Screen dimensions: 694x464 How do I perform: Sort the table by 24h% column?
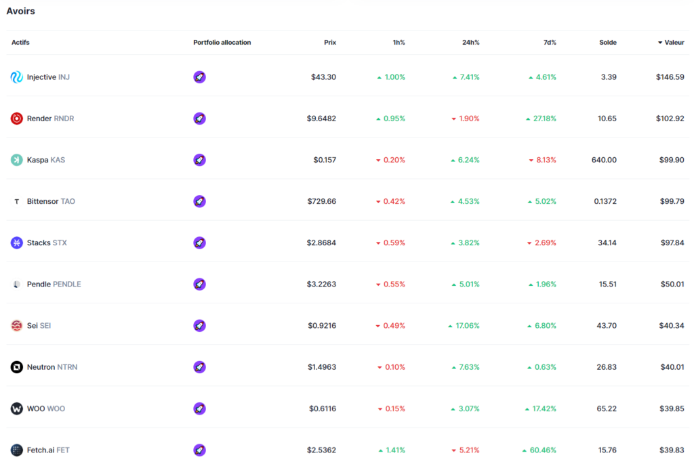(x=470, y=42)
